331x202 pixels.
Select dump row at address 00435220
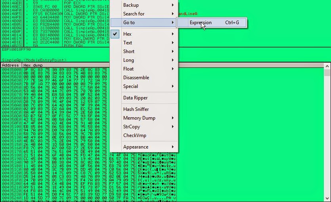coord(89,191)
